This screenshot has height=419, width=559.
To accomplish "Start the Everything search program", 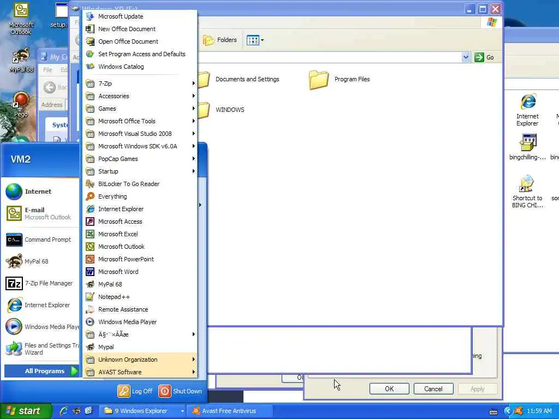I will tap(140, 196).
